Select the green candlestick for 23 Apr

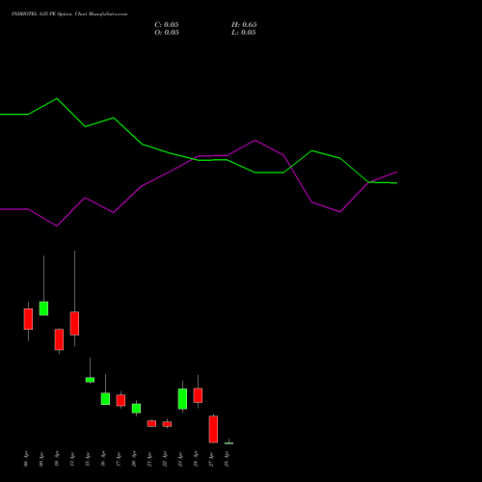pyautogui.click(x=182, y=399)
